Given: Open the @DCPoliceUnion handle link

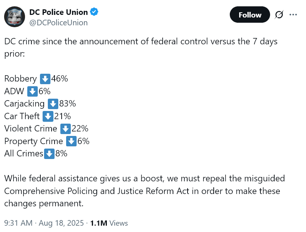Looking at the screenshot, I should click(58, 23).
